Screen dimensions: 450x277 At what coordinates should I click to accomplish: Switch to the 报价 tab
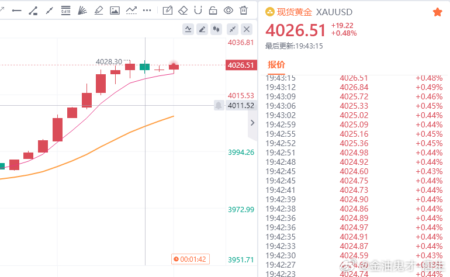[276, 65]
